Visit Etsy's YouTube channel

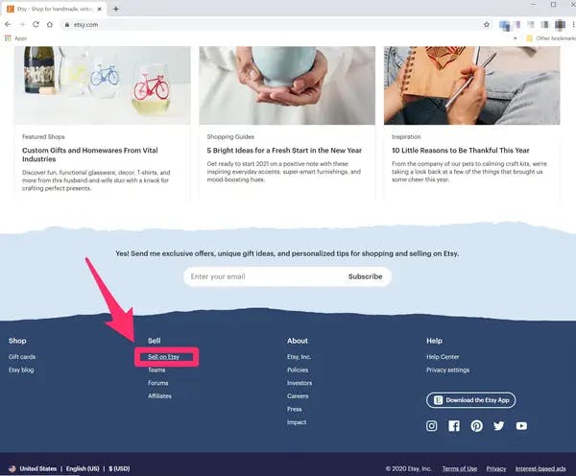tap(521, 426)
